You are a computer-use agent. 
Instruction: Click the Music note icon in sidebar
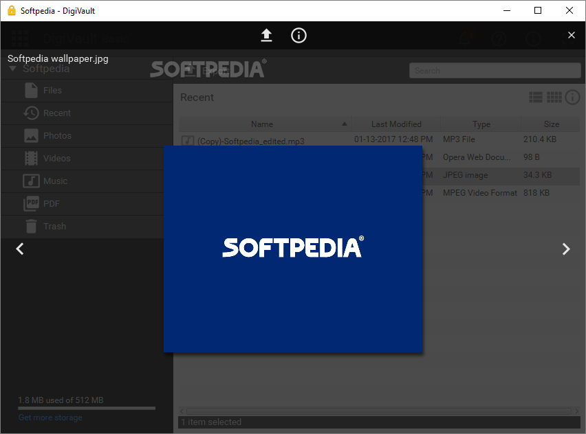pos(32,181)
